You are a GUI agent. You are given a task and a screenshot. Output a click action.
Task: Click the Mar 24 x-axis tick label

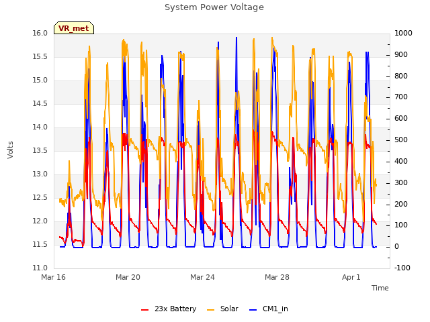[202, 277]
